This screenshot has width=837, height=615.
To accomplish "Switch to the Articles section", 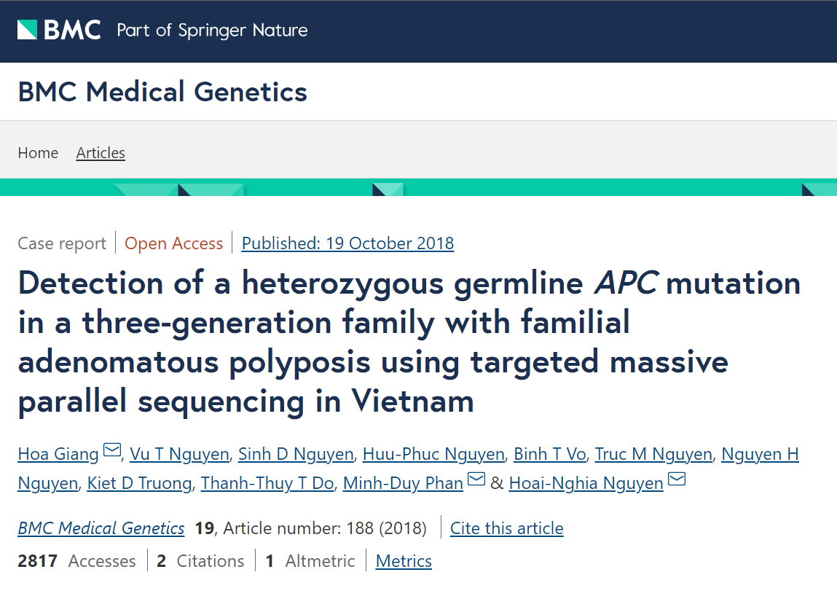I will [x=100, y=152].
